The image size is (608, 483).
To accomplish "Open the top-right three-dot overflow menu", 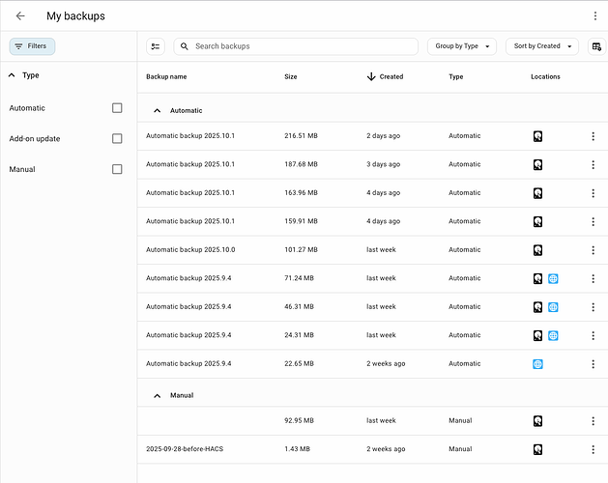I will tap(594, 16).
